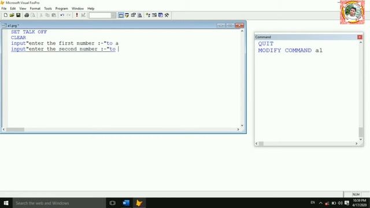Toggle the Properties window toolbar button

coord(134,16)
